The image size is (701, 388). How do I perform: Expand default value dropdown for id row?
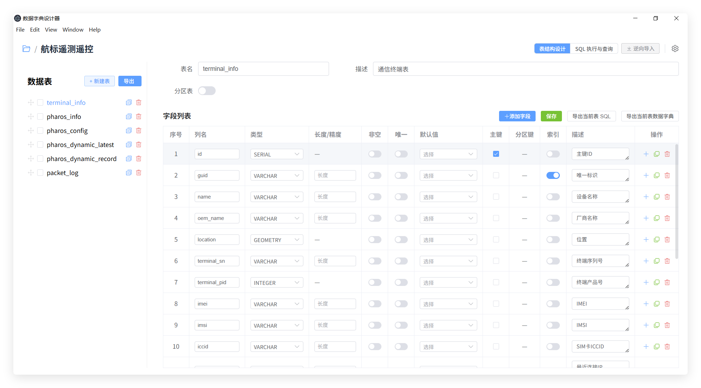click(448, 154)
